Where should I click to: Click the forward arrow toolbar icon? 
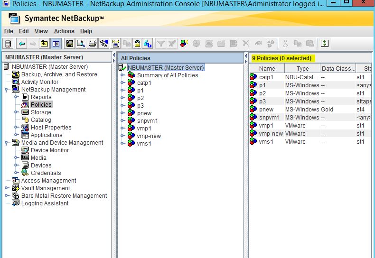tap(33, 44)
